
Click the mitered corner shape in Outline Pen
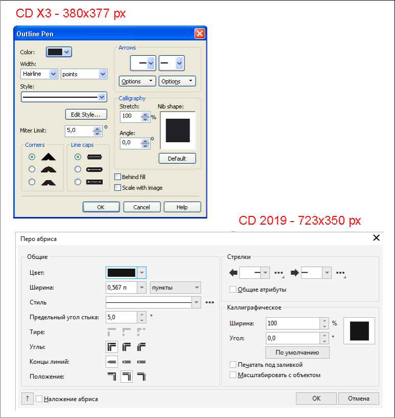pos(49,157)
